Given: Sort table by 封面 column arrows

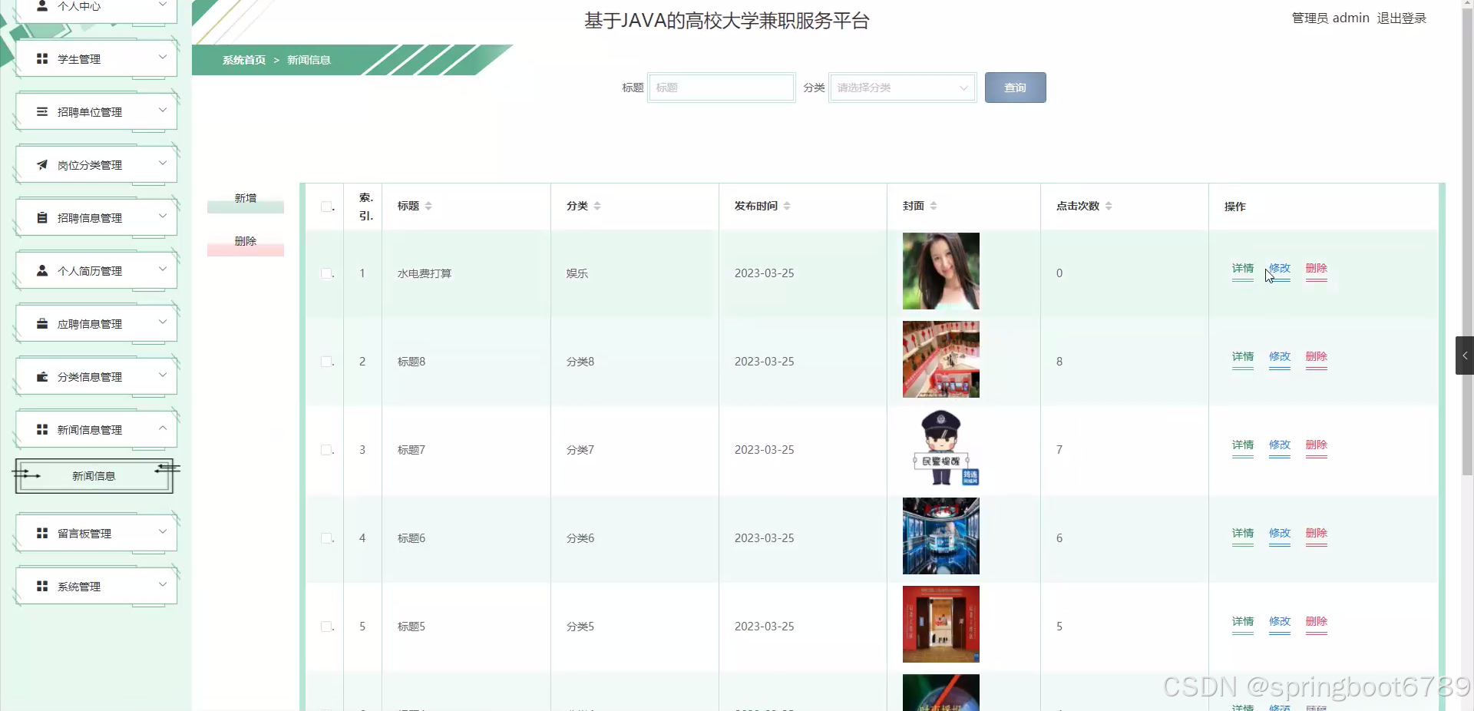Looking at the screenshot, I should click(934, 206).
